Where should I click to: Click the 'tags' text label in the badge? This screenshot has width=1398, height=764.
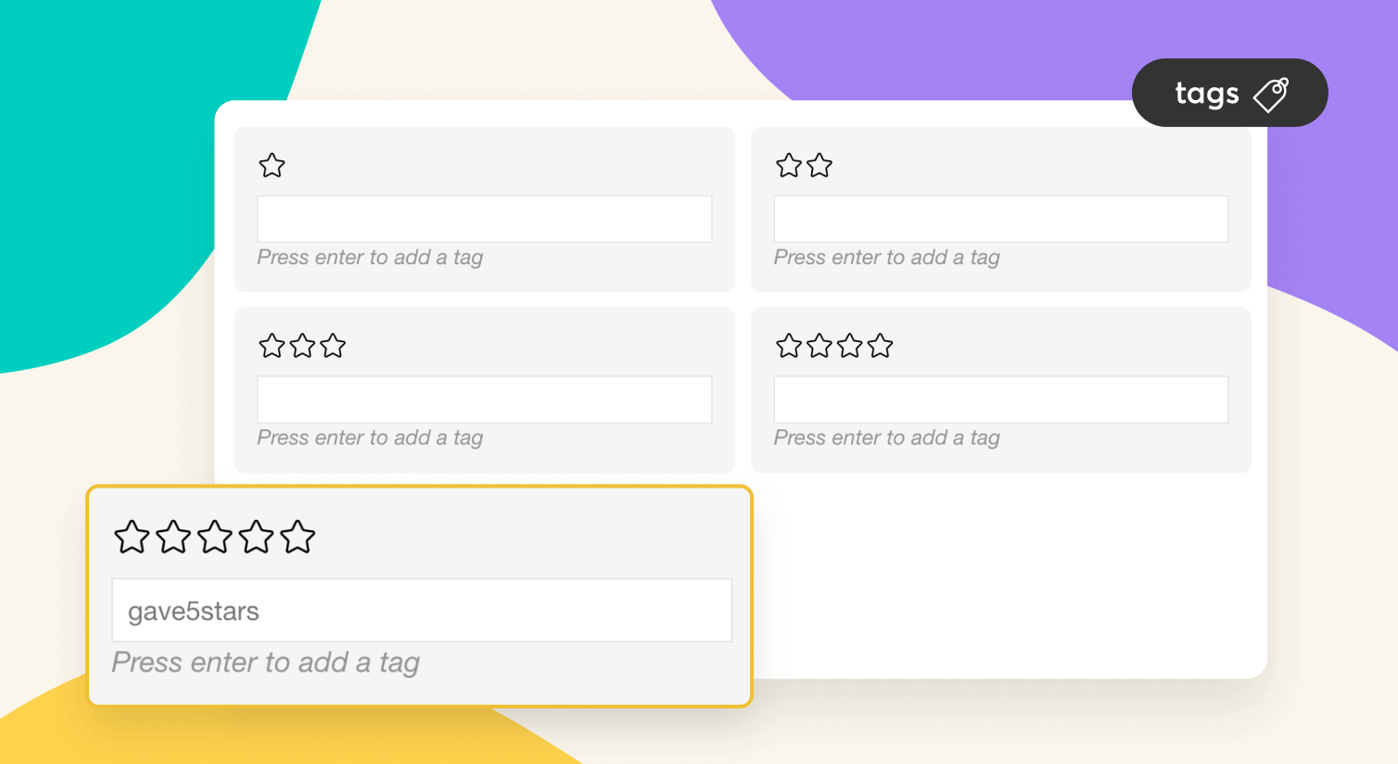pos(1206,94)
